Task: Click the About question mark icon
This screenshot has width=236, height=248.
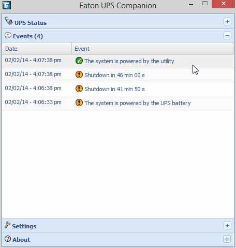Action: pos(8,239)
